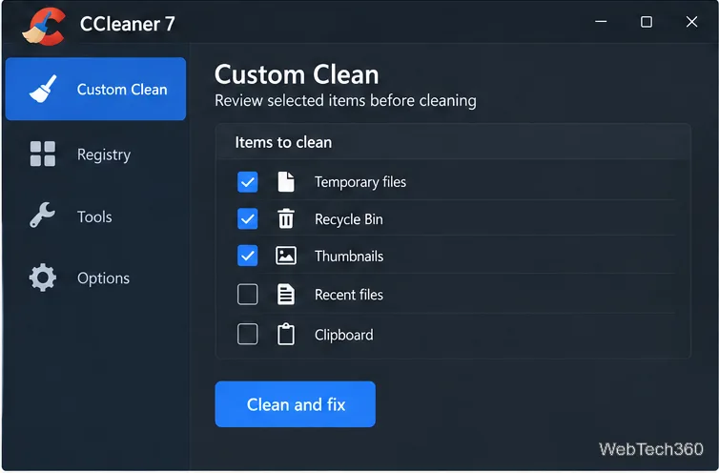
Task: Open the Tools section
Action: (96, 216)
